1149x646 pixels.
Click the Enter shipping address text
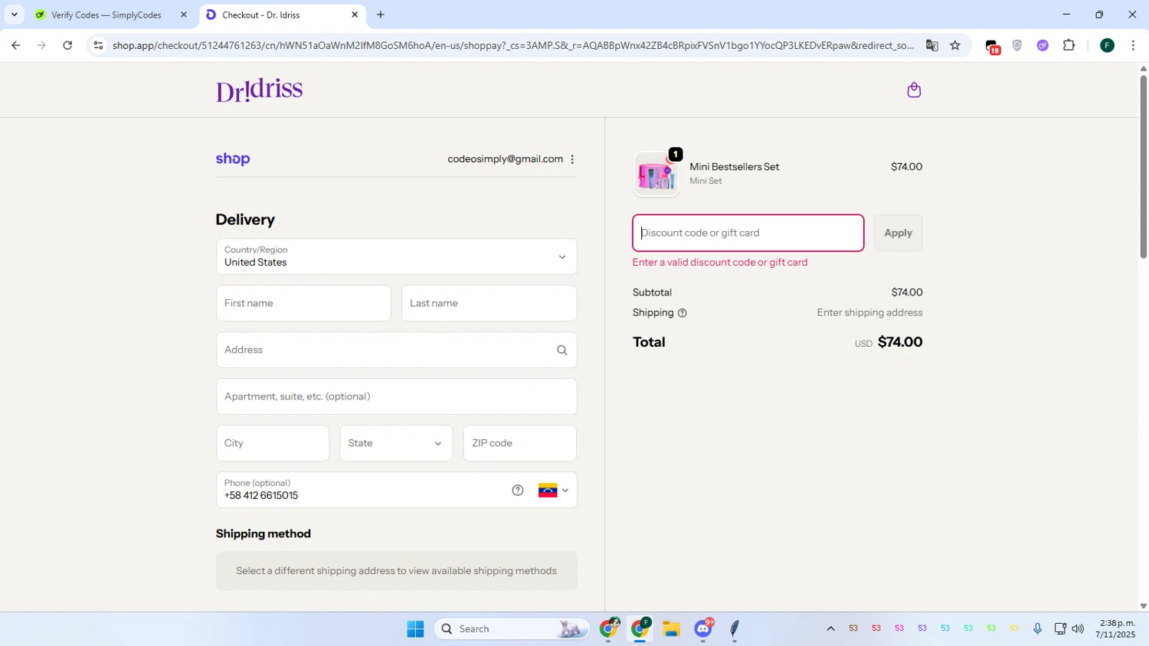click(x=869, y=313)
